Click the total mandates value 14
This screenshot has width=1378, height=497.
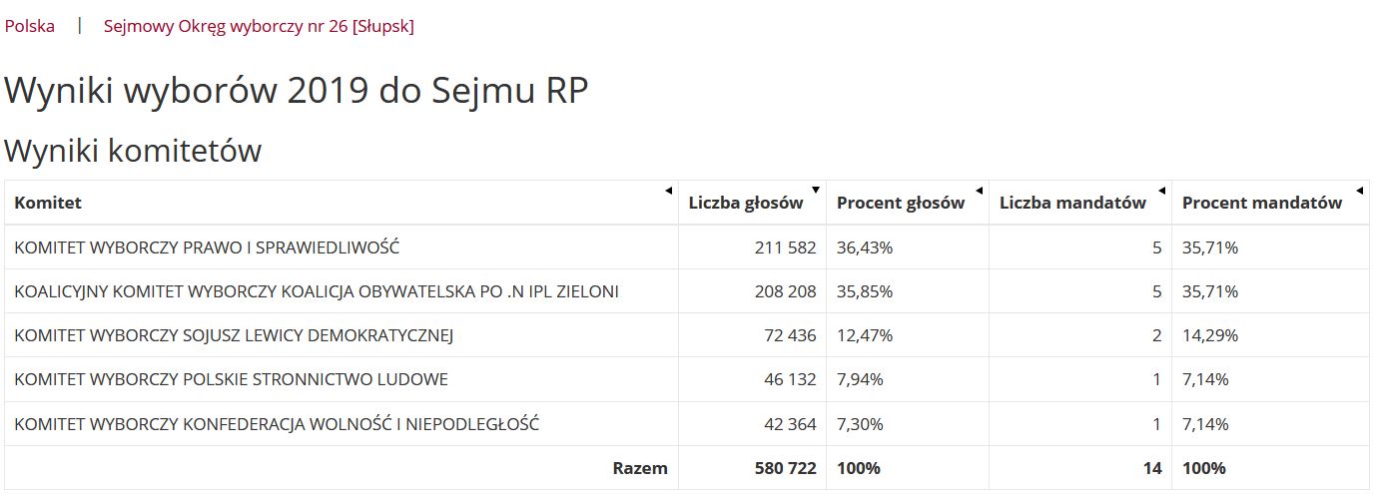pos(1151,468)
